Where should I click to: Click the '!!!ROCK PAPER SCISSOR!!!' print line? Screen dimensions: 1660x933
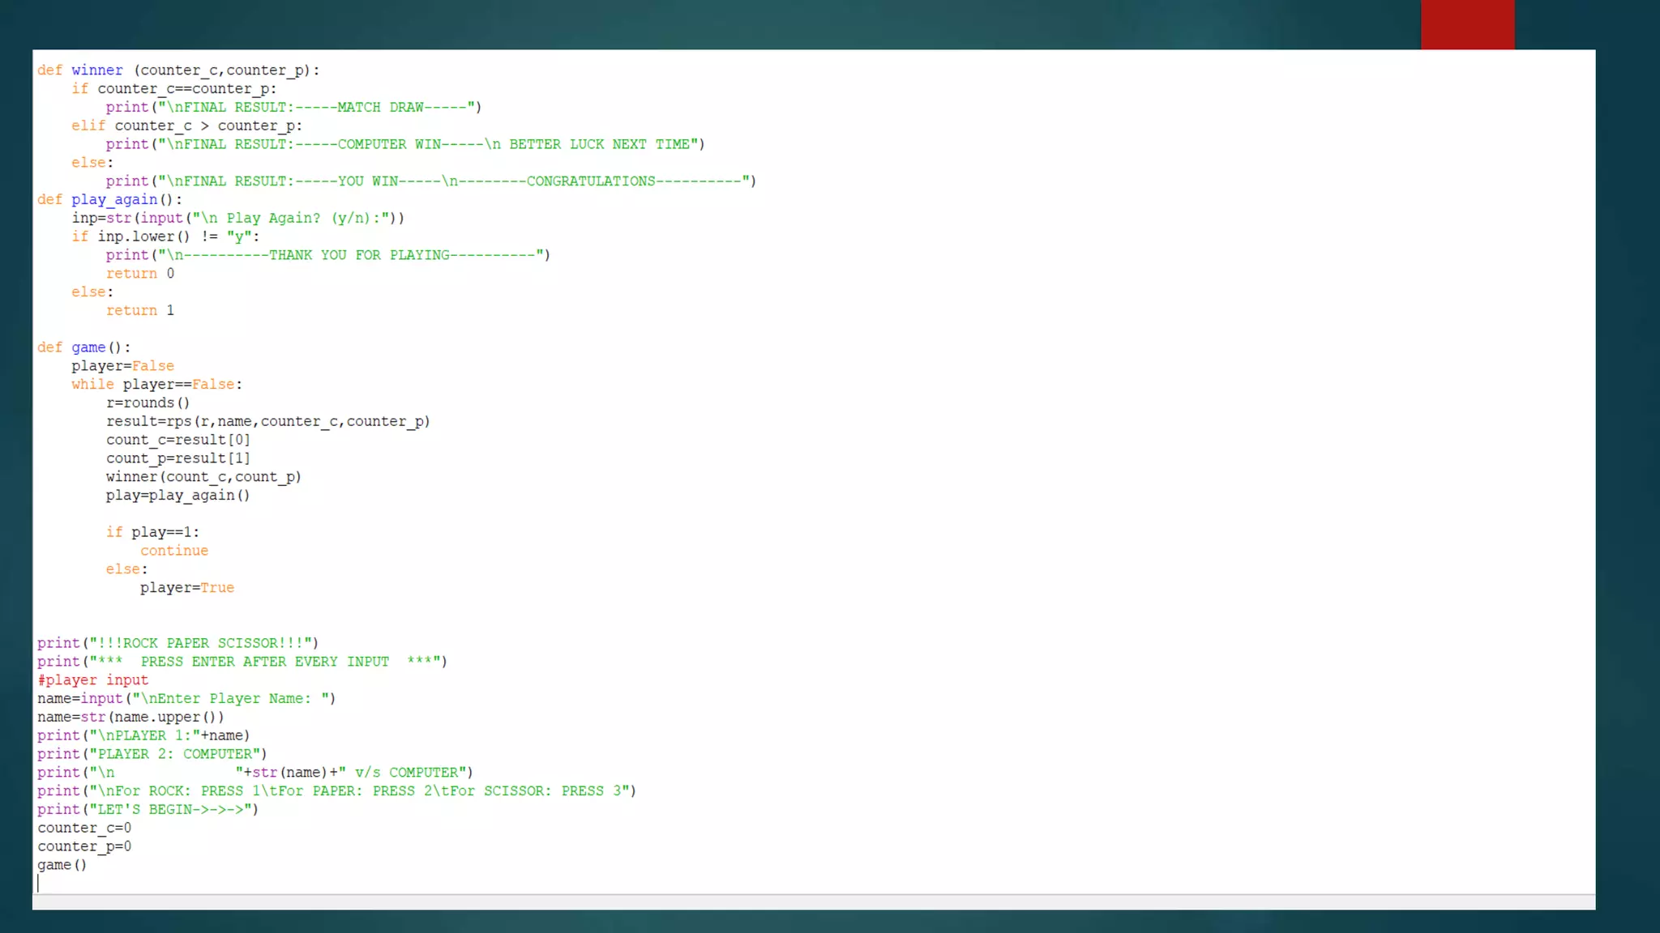click(x=178, y=643)
